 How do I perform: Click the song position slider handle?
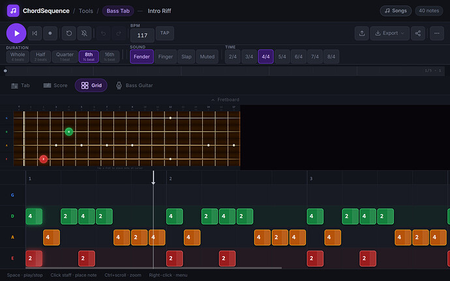(x=5, y=71)
